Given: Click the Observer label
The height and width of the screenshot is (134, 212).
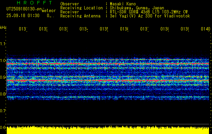Looking at the screenshot, I should [70, 4].
